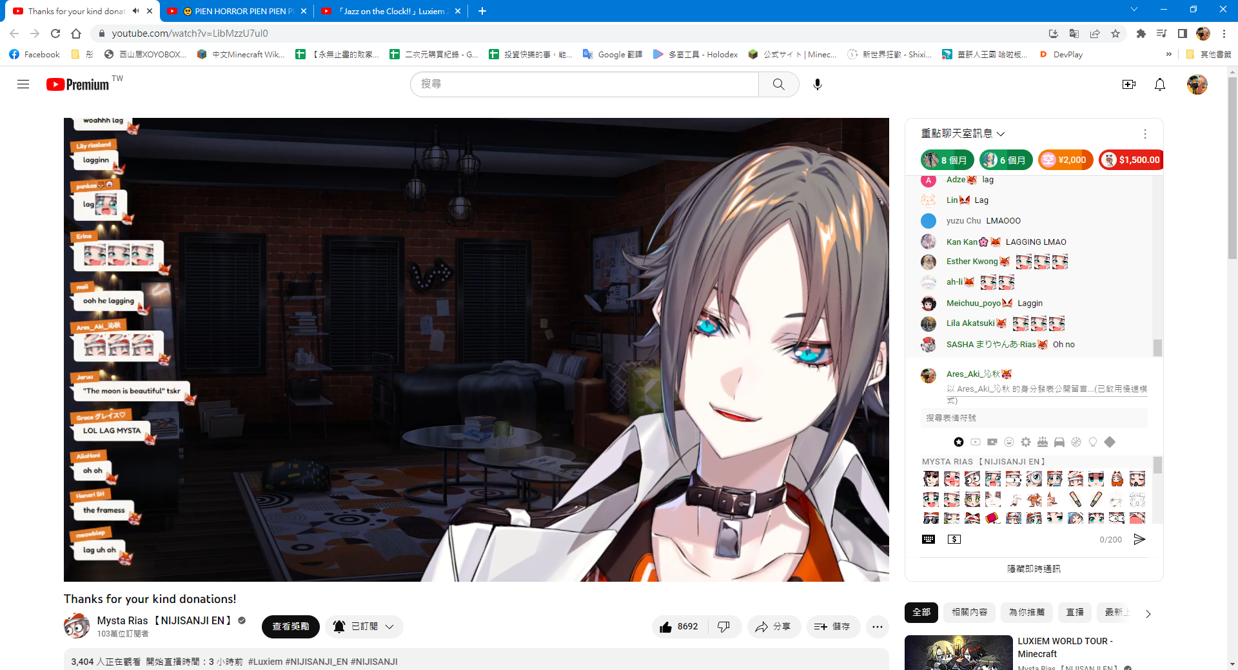Click the search magnifier button

pos(779,84)
